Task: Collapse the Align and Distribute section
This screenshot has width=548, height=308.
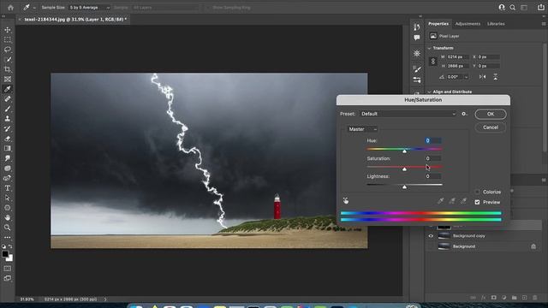Action: pyautogui.click(x=429, y=92)
